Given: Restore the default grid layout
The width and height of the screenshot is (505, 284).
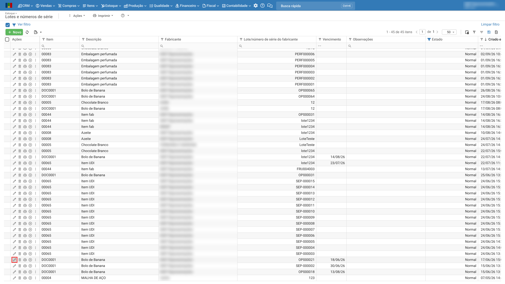Looking at the screenshot, I should point(496,32).
